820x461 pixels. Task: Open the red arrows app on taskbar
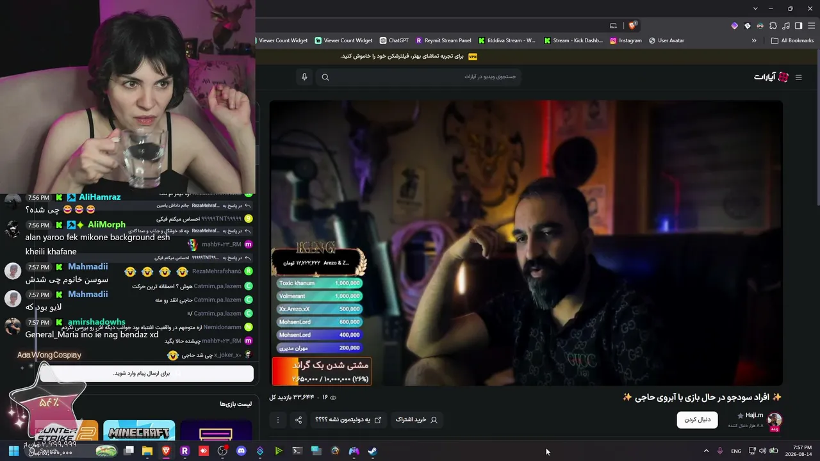(x=204, y=451)
